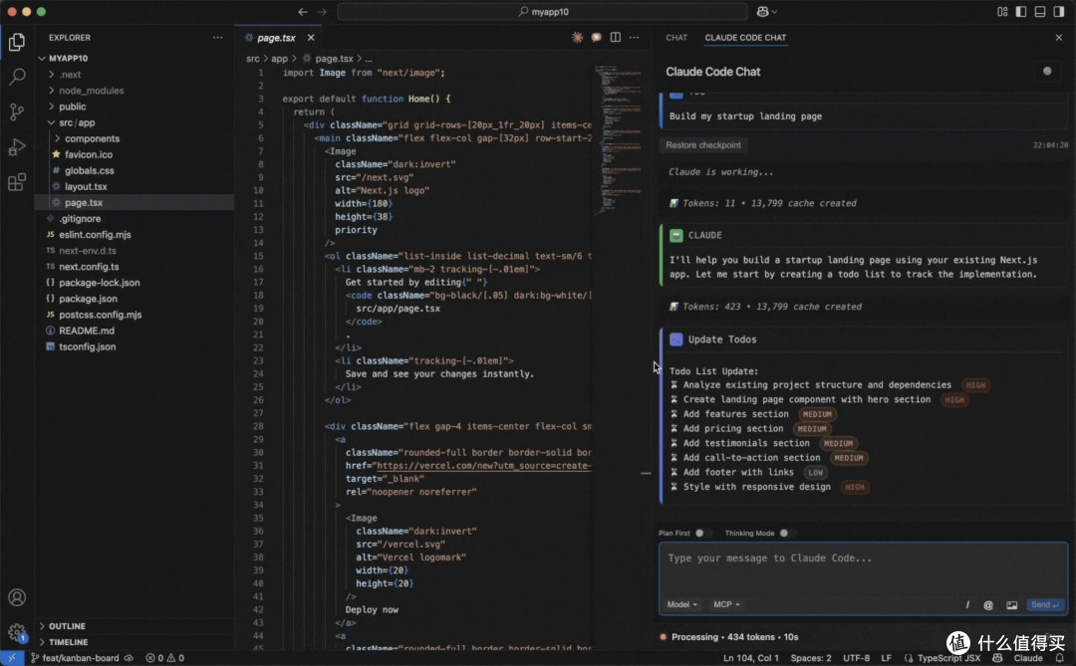
Task: Close the page.tsx editor tab
Action: pyautogui.click(x=311, y=38)
